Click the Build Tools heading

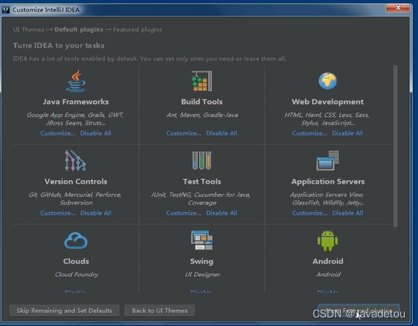[x=202, y=101]
